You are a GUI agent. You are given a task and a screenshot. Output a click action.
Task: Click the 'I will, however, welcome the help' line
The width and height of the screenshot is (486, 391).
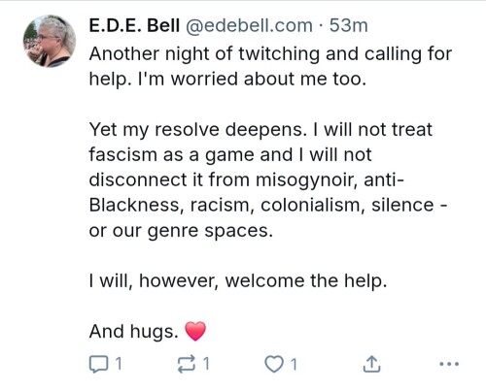(238, 280)
